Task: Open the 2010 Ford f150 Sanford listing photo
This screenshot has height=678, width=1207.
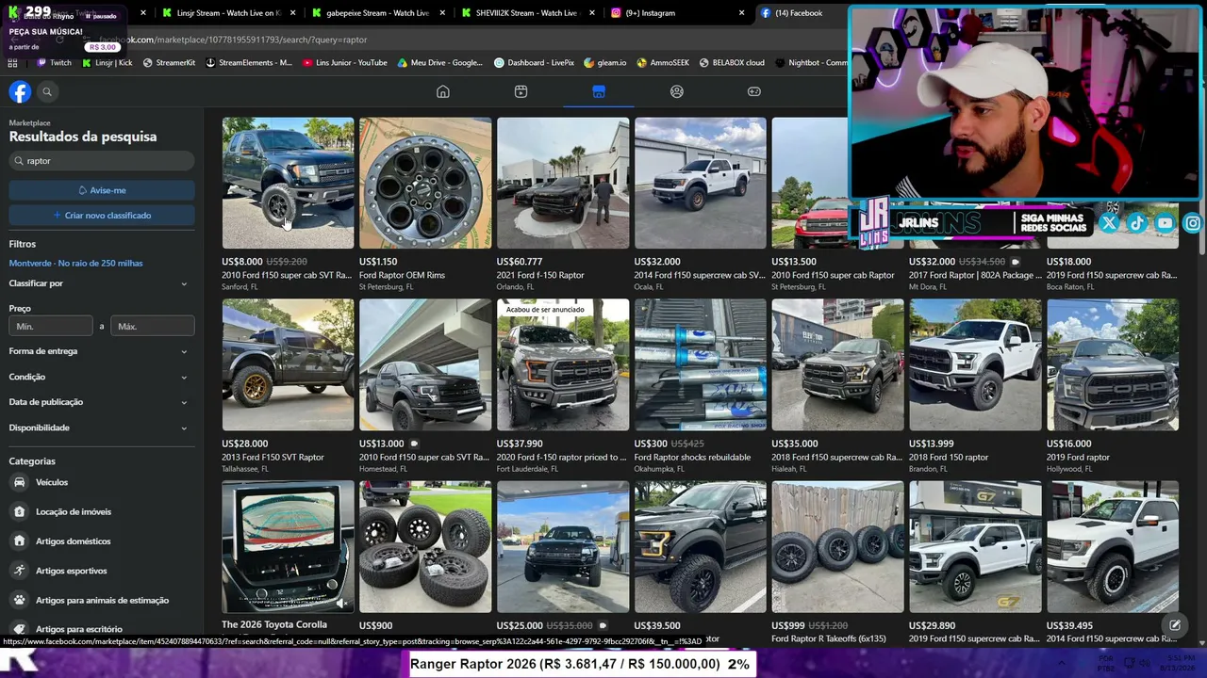Action: tap(288, 183)
